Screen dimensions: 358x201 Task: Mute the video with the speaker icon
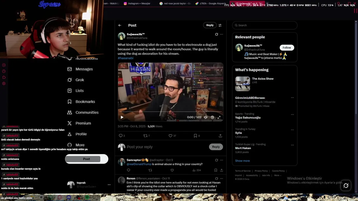[x=206, y=117]
